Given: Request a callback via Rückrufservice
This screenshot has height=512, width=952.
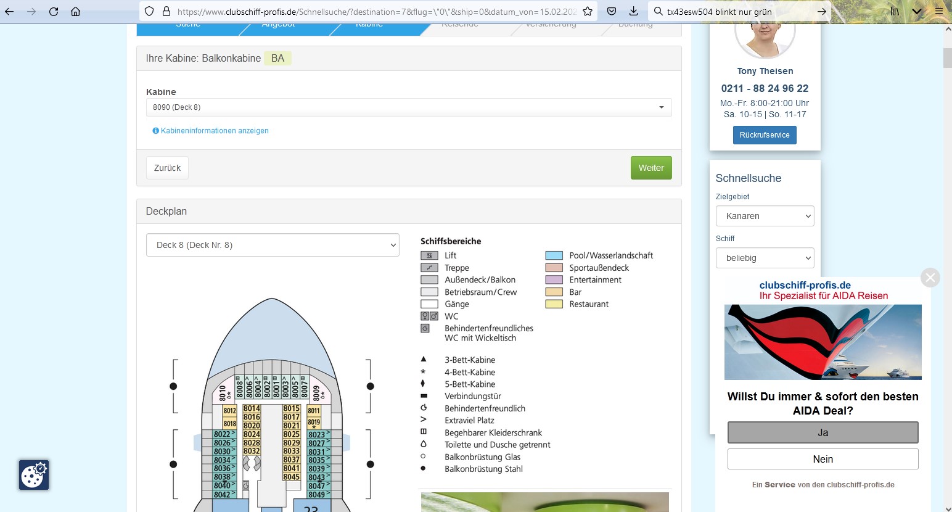Looking at the screenshot, I should (x=765, y=135).
